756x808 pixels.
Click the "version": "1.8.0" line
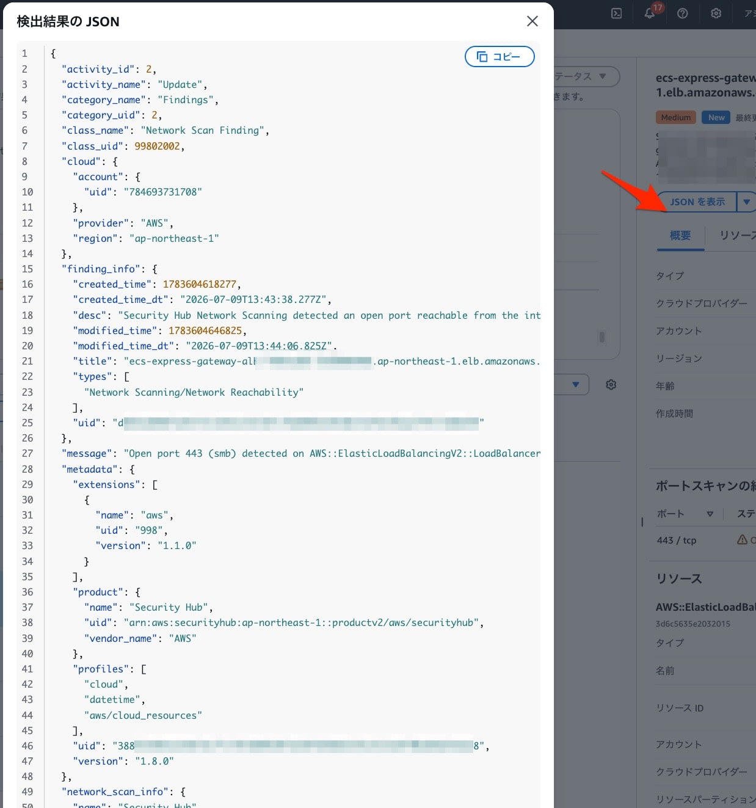[x=123, y=761]
